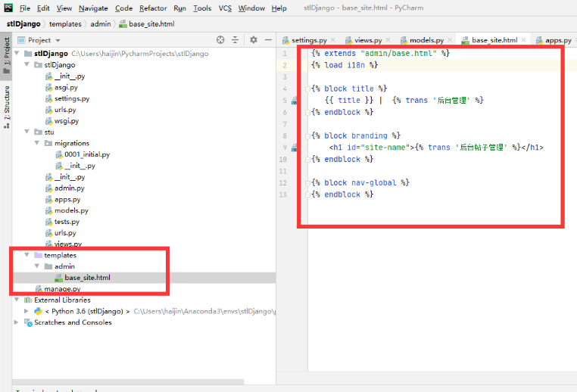The width and height of the screenshot is (577, 392).
Task: Open the Tools menu
Action: [202, 8]
